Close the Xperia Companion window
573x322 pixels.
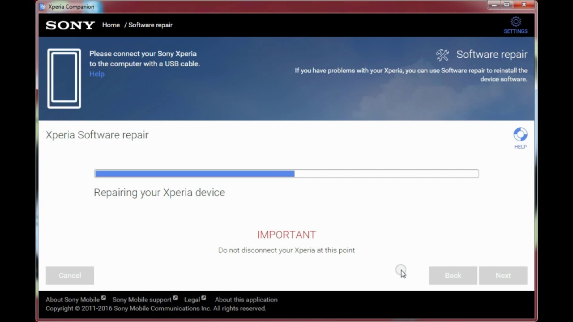tap(523, 5)
